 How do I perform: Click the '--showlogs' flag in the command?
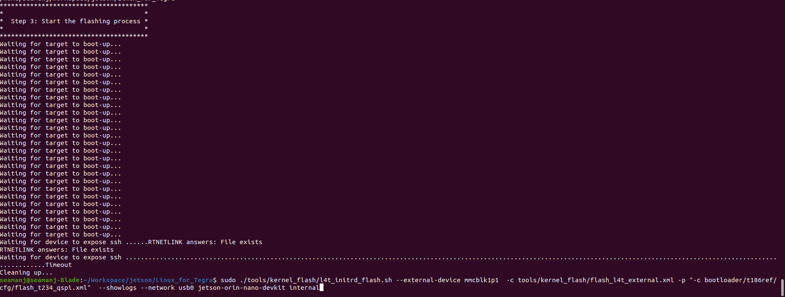pyautogui.click(x=118, y=288)
